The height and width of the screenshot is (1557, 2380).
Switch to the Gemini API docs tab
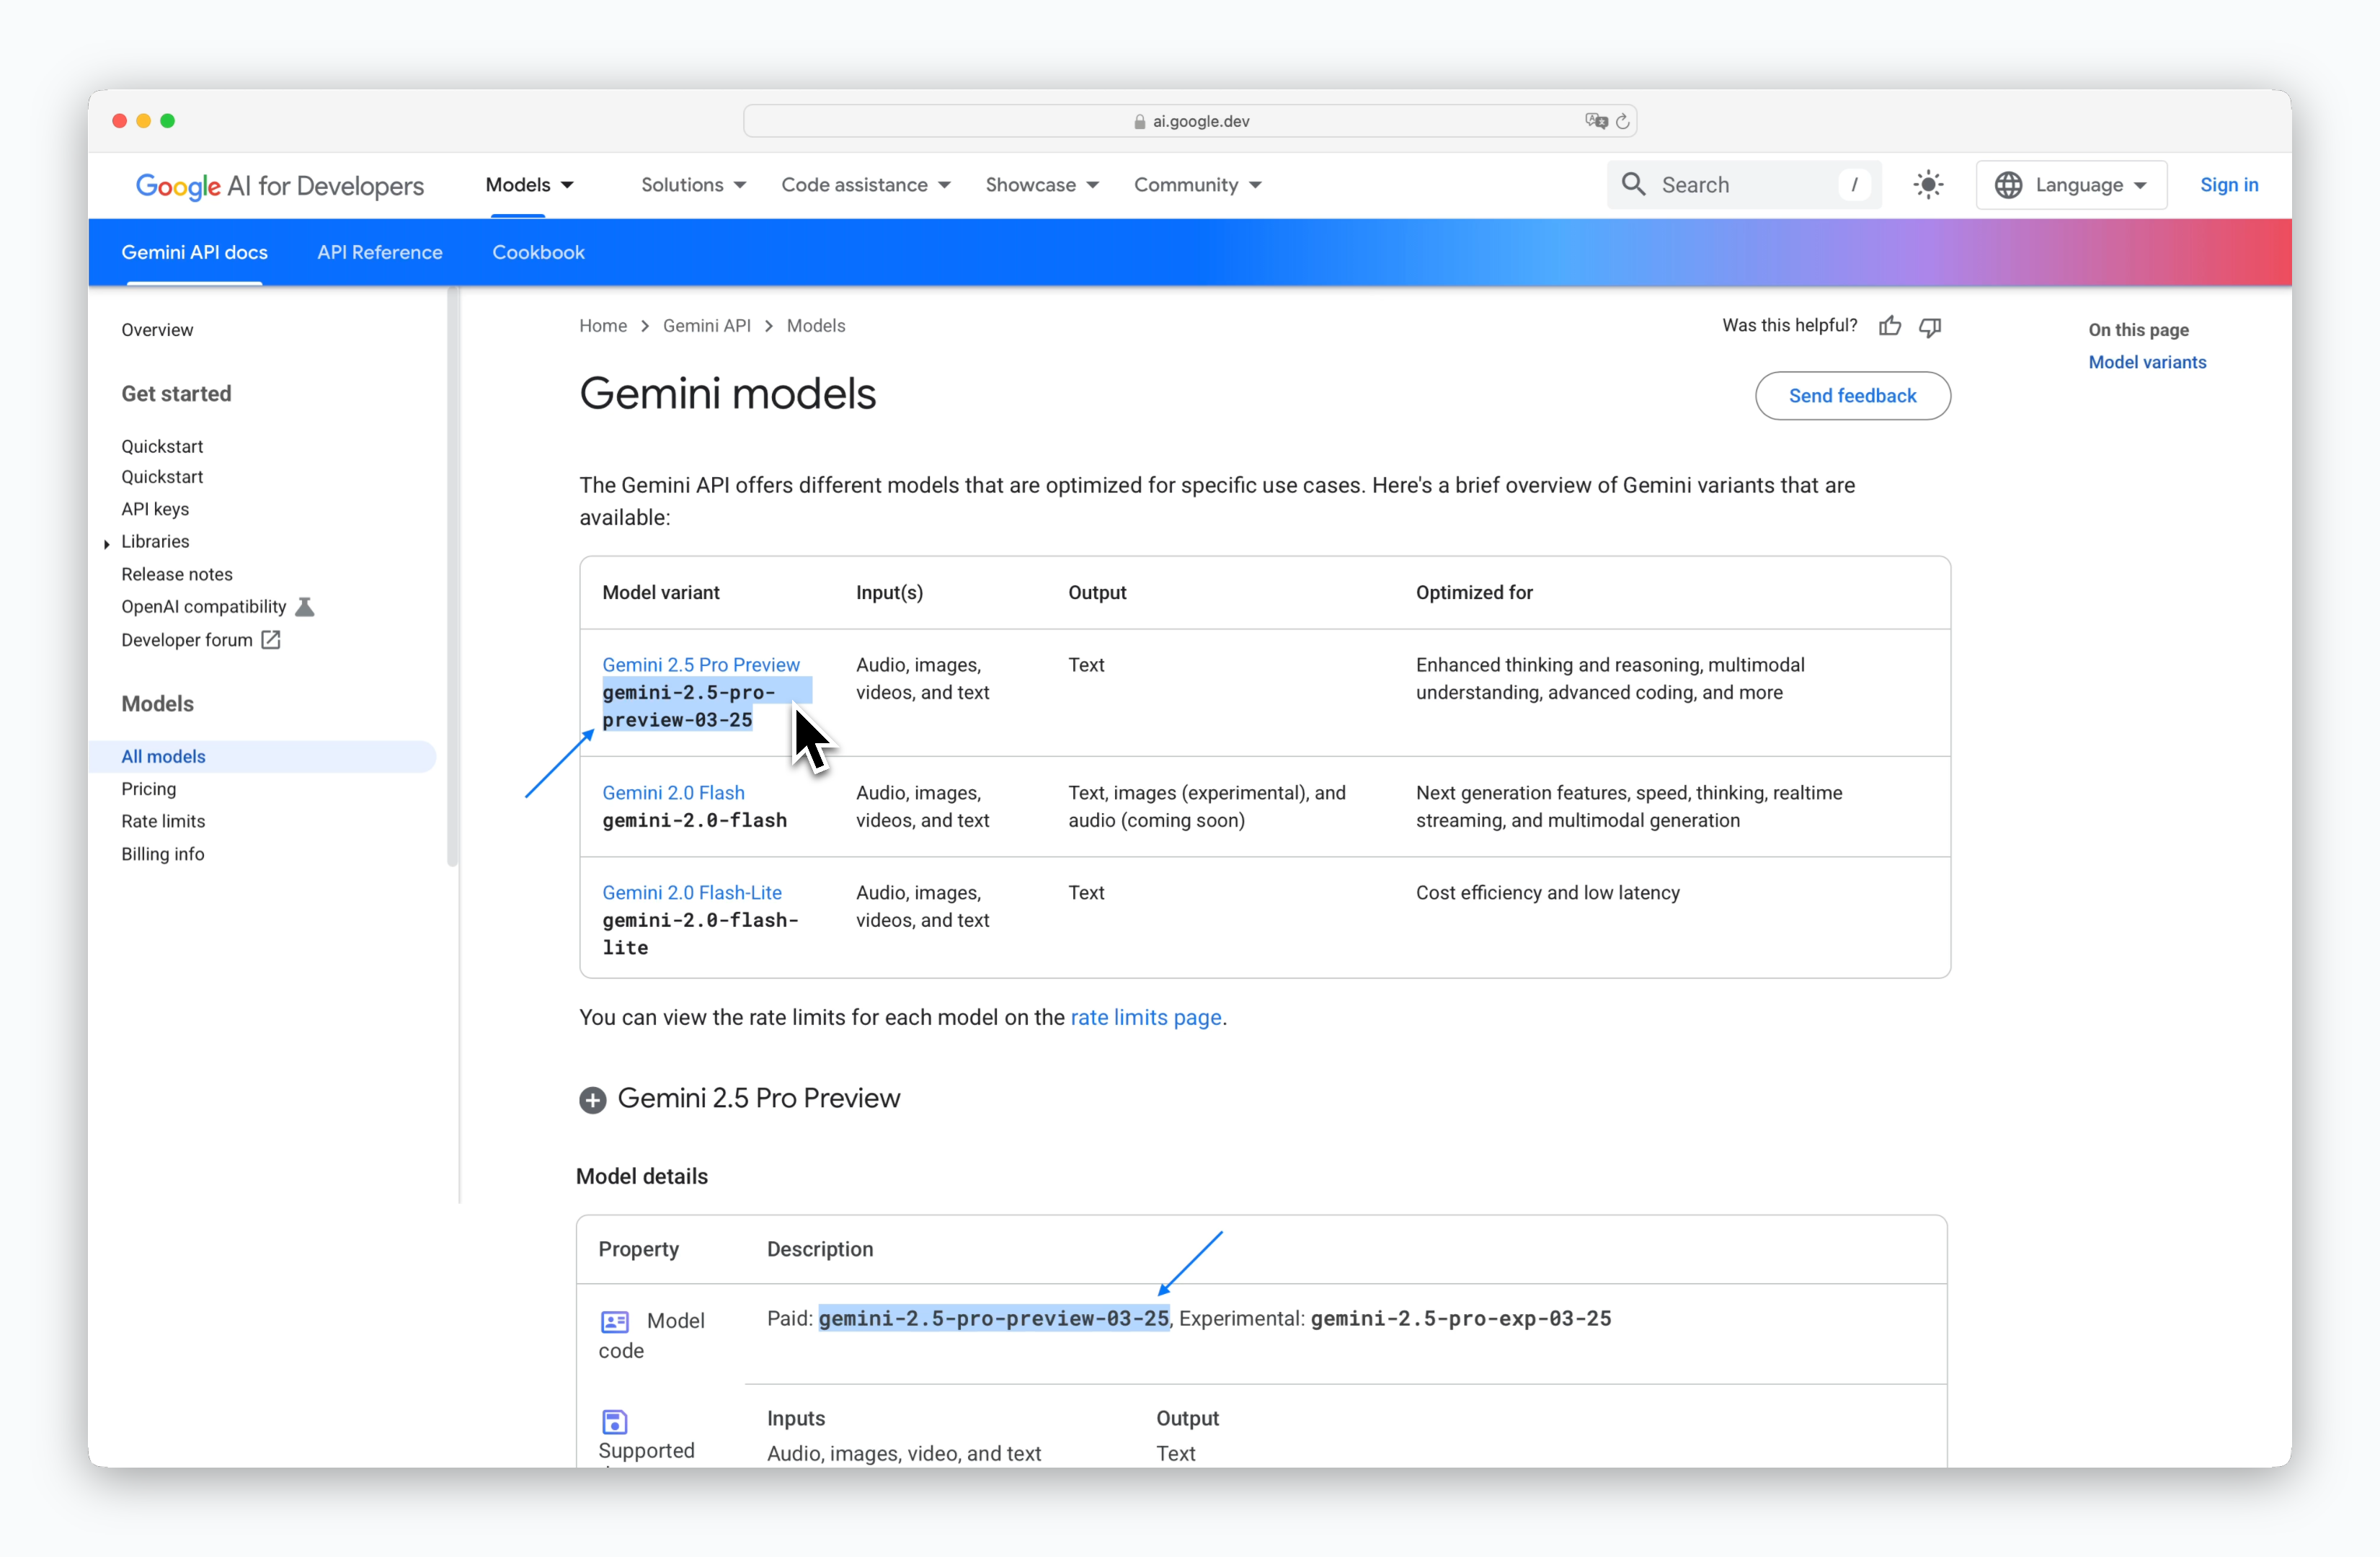(195, 253)
